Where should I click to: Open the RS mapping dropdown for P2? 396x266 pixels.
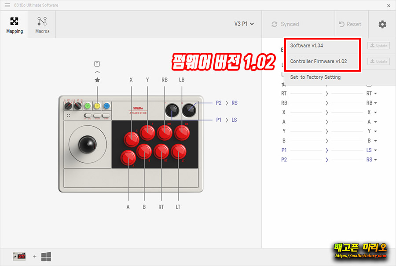[x=371, y=160]
